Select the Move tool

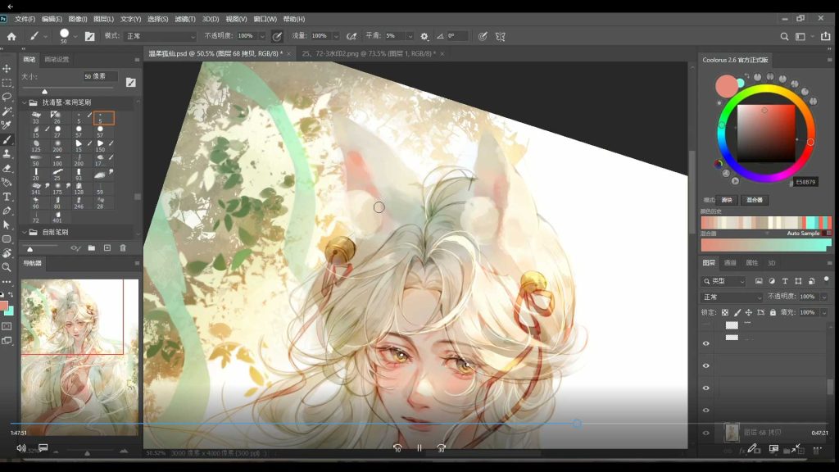7,69
